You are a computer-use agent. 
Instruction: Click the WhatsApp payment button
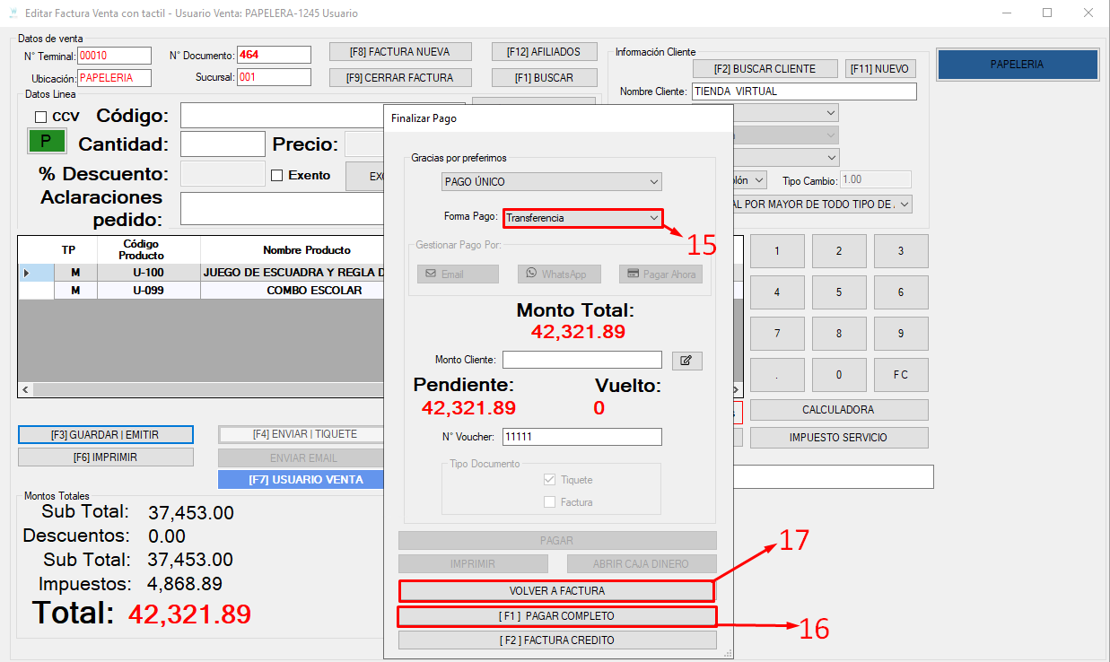(558, 274)
